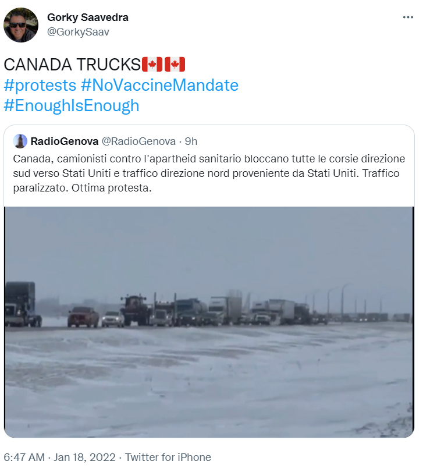Open Gorky Saavedra's profile picture
This screenshot has height=472, width=423.
point(21,25)
